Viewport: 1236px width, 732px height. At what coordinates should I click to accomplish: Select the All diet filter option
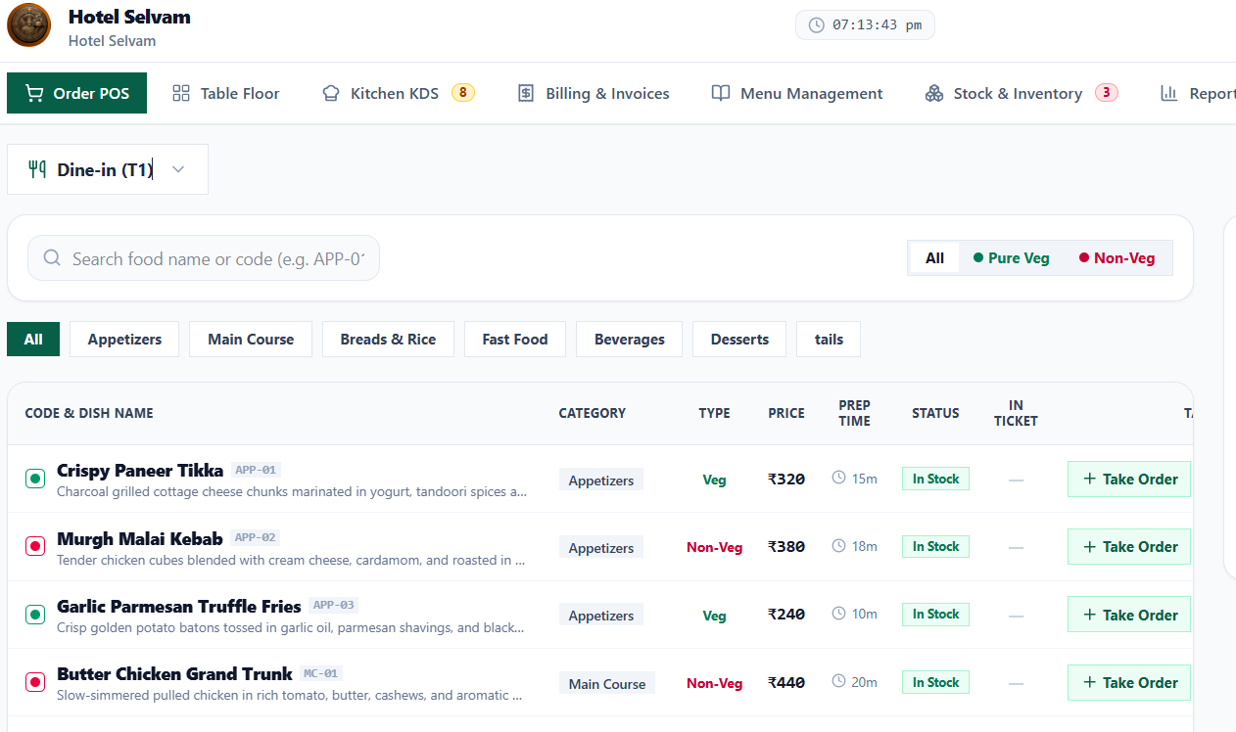934,258
